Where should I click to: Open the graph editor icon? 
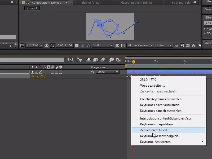118,60
